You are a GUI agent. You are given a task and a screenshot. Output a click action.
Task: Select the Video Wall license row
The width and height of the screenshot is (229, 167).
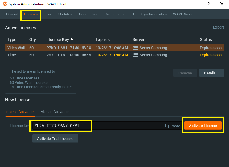click(x=115, y=48)
